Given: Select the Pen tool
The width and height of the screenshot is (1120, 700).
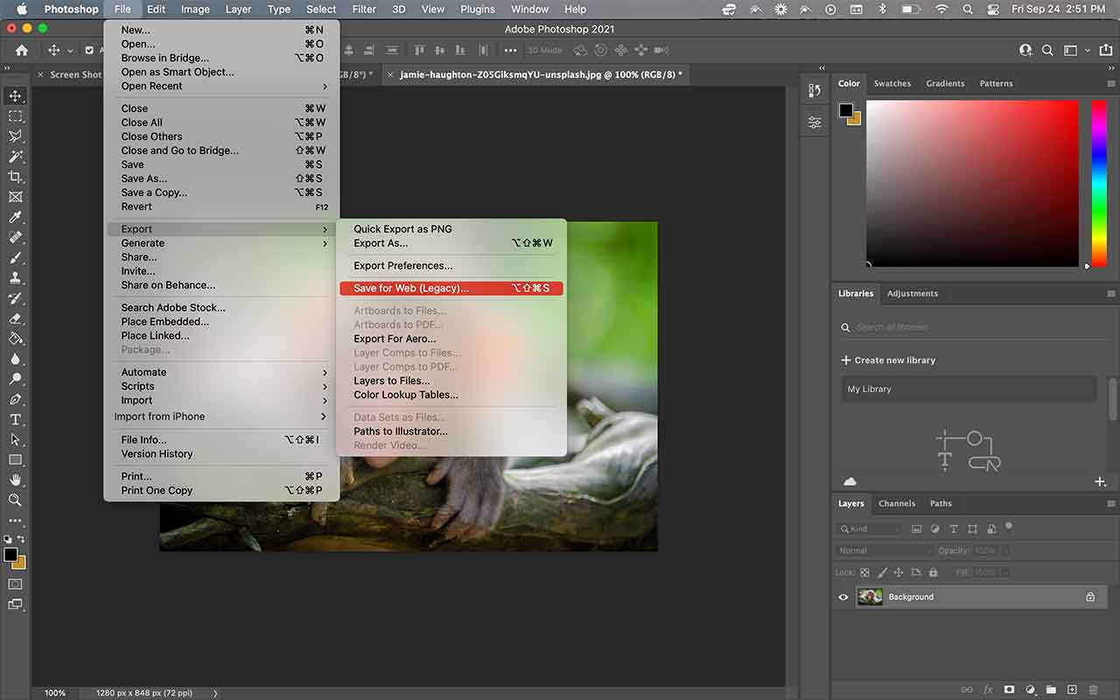Looking at the screenshot, I should click(x=15, y=399).
